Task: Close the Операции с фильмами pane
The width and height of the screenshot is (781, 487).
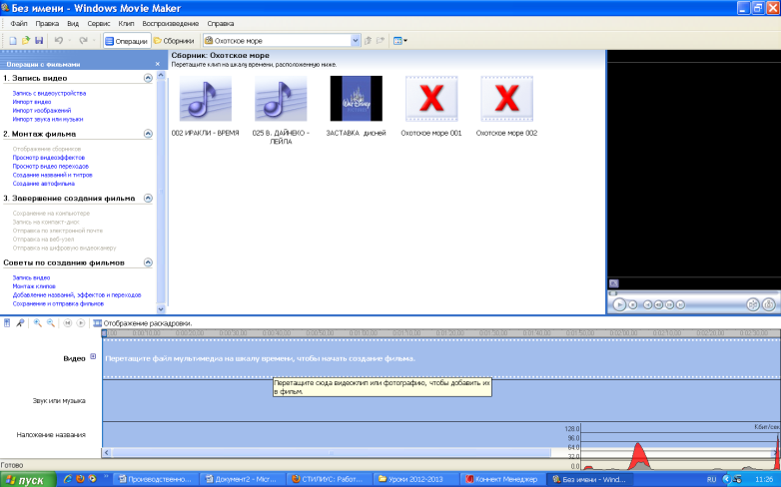Action: (158, 64)
